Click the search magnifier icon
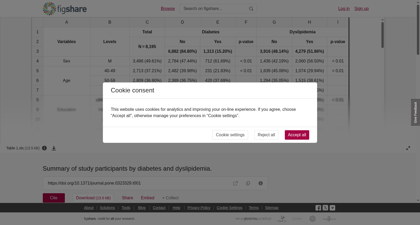This screenshot has width=420, height=225. [x=251, y=9]
